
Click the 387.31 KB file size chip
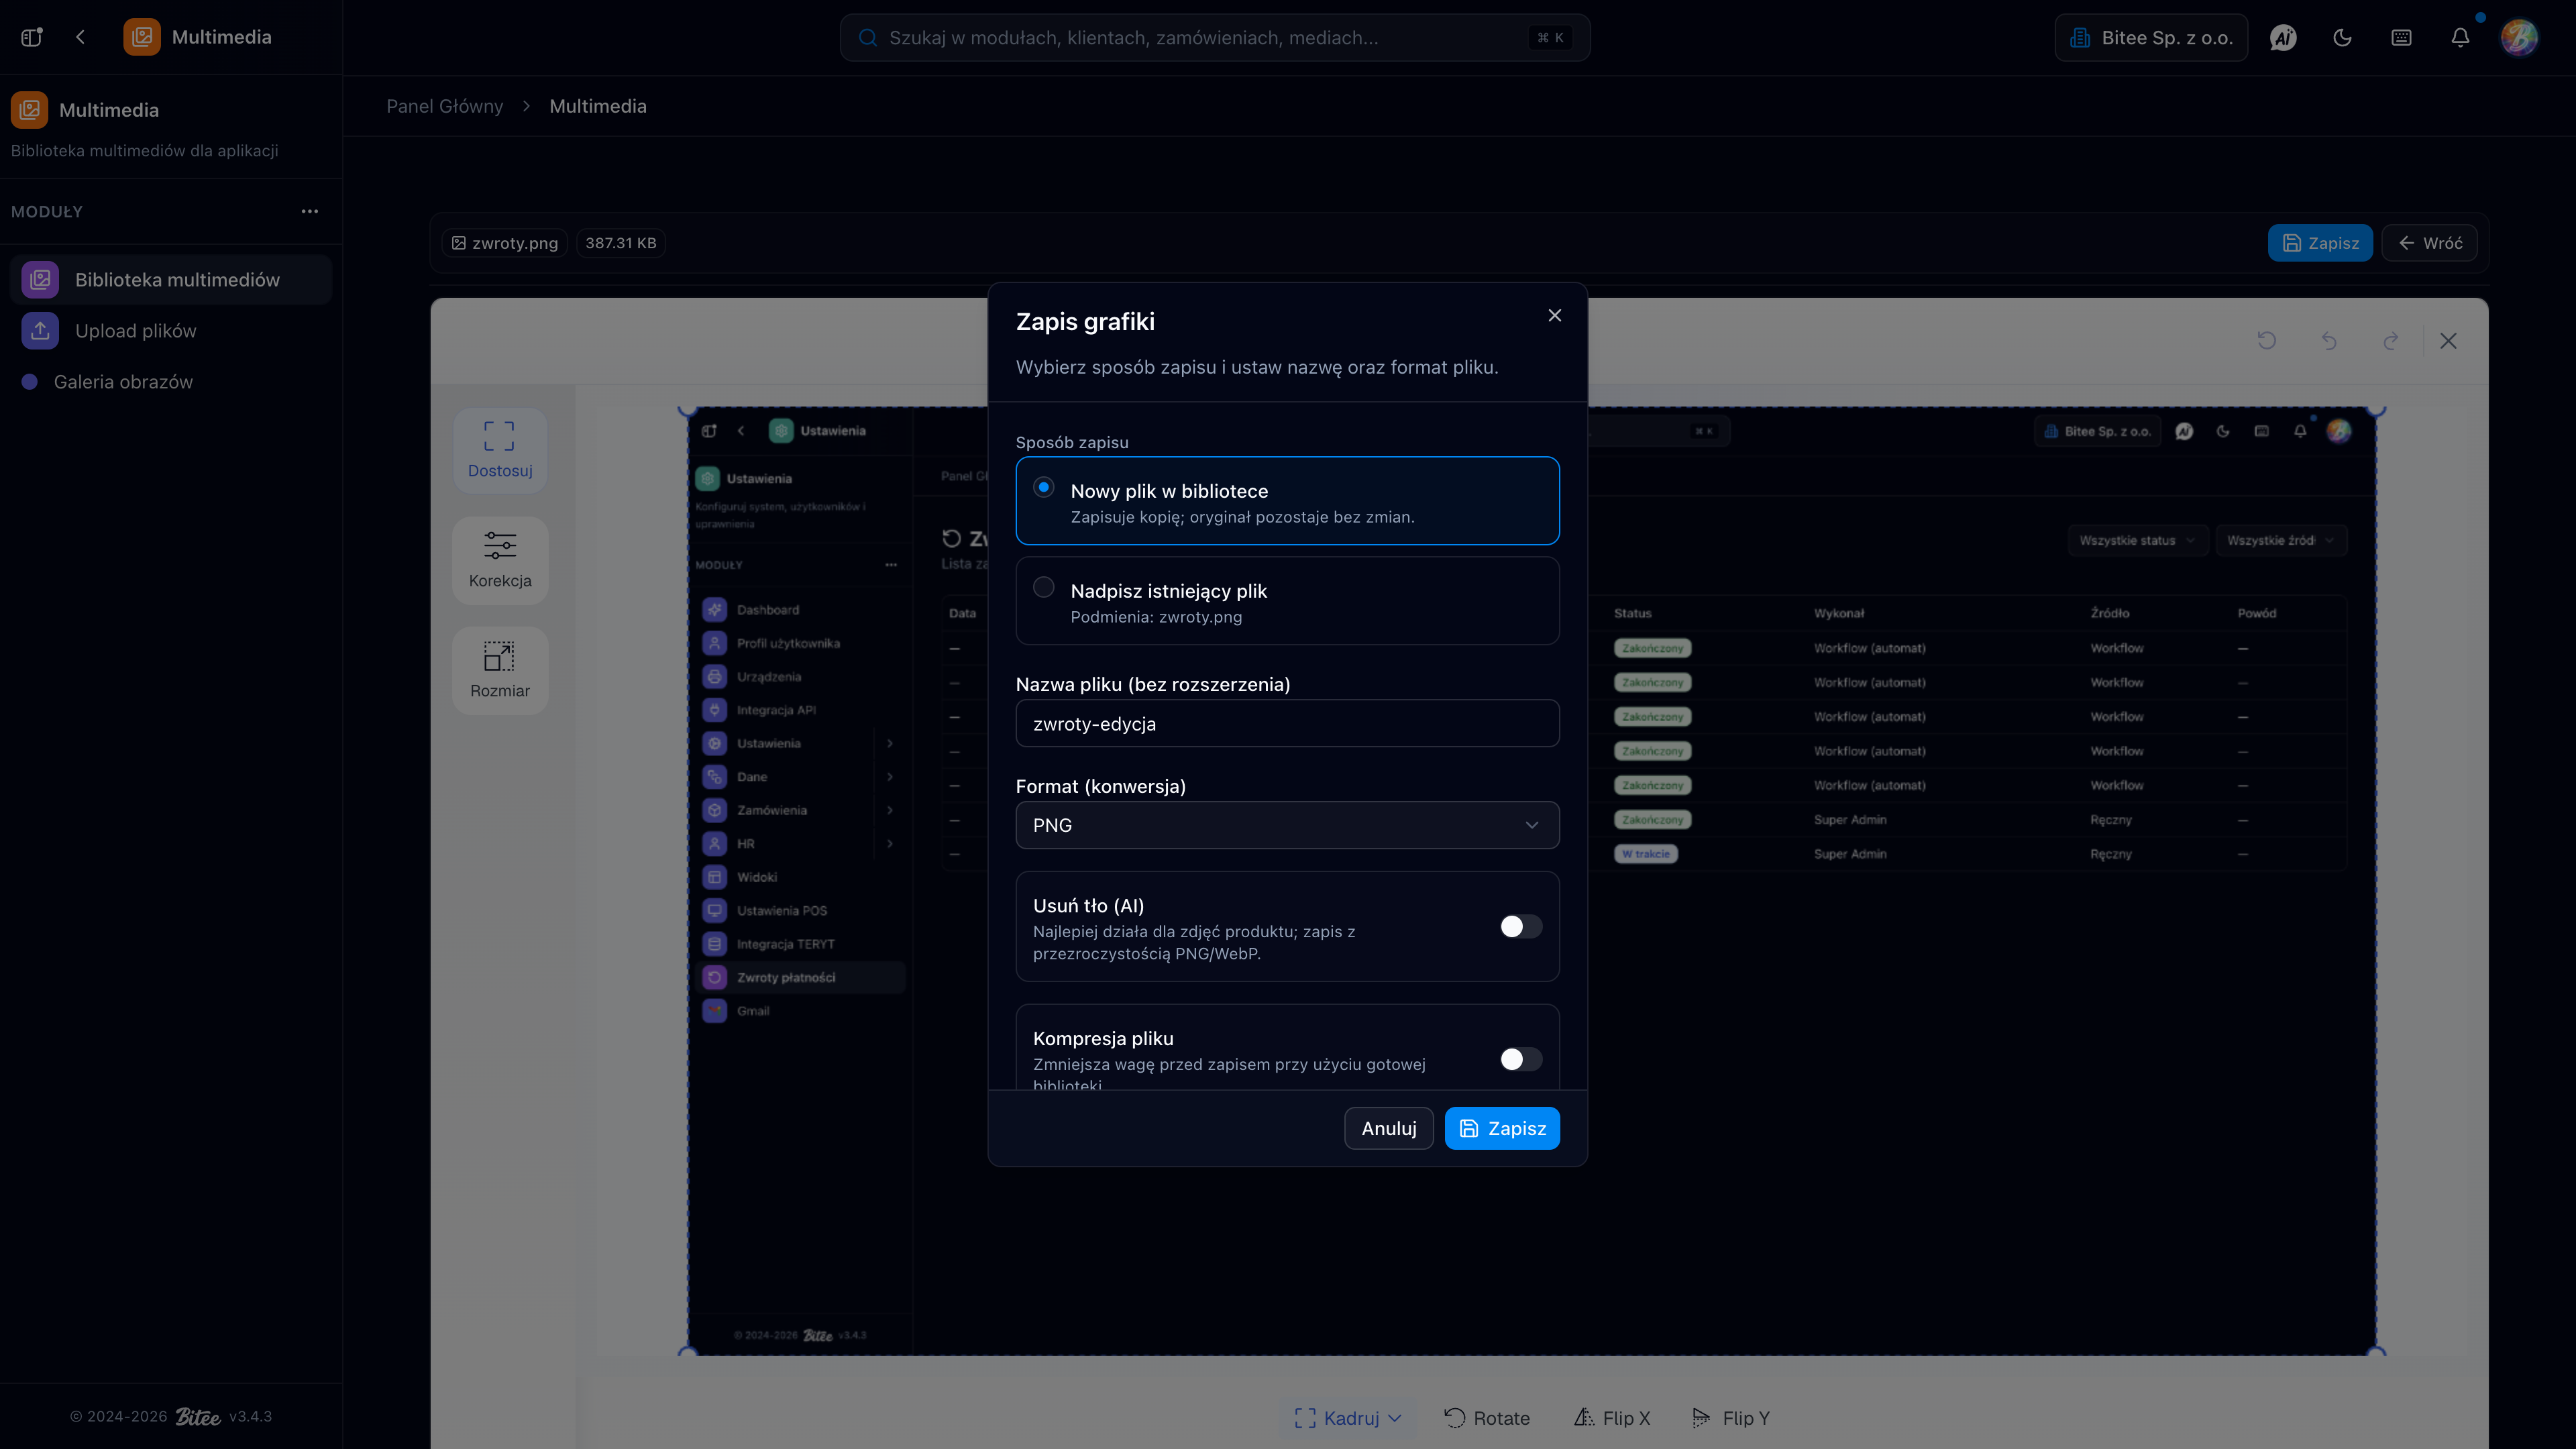(621, 243)
